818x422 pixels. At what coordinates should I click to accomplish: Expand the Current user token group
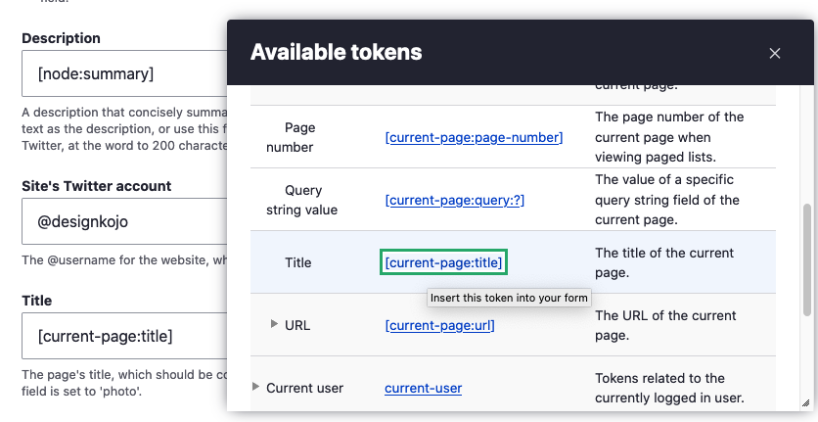click(255, 387)
